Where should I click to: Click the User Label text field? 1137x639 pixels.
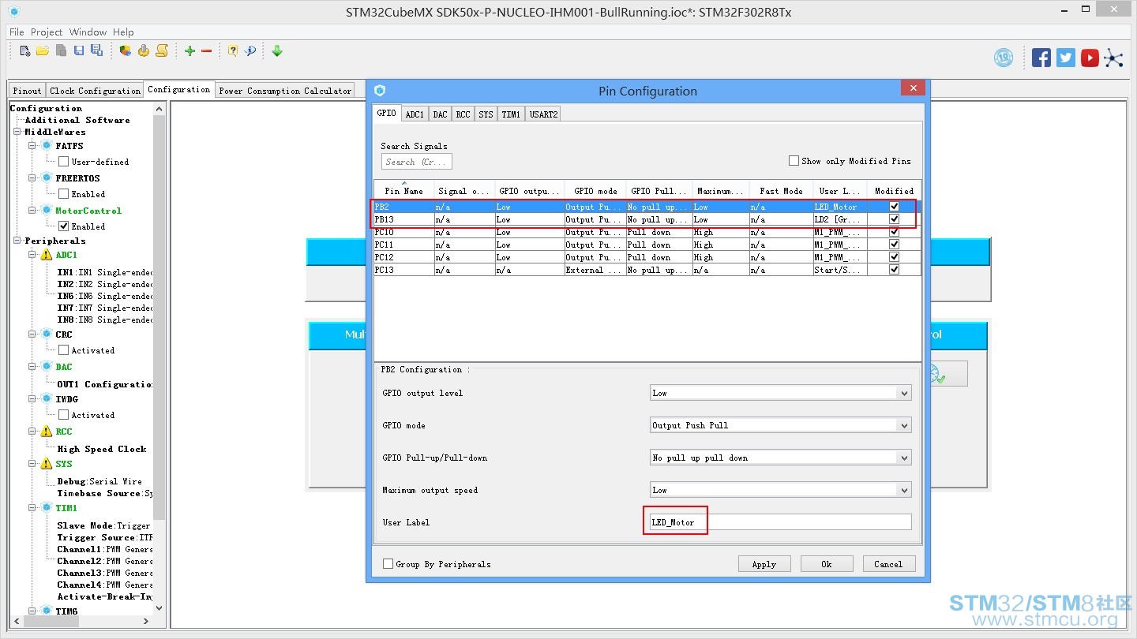(x=780, y=522)
